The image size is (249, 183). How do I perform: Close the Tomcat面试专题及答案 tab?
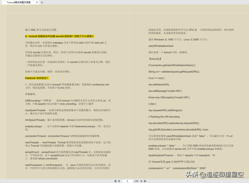click(37, 2)
